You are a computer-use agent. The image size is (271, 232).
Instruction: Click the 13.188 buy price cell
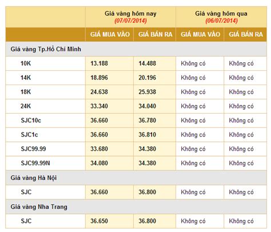[x=109, y=63]
